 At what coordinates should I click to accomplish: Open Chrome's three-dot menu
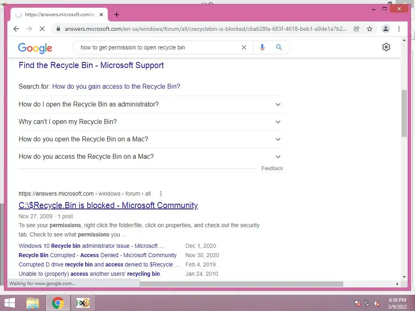[x=399, y=29]
